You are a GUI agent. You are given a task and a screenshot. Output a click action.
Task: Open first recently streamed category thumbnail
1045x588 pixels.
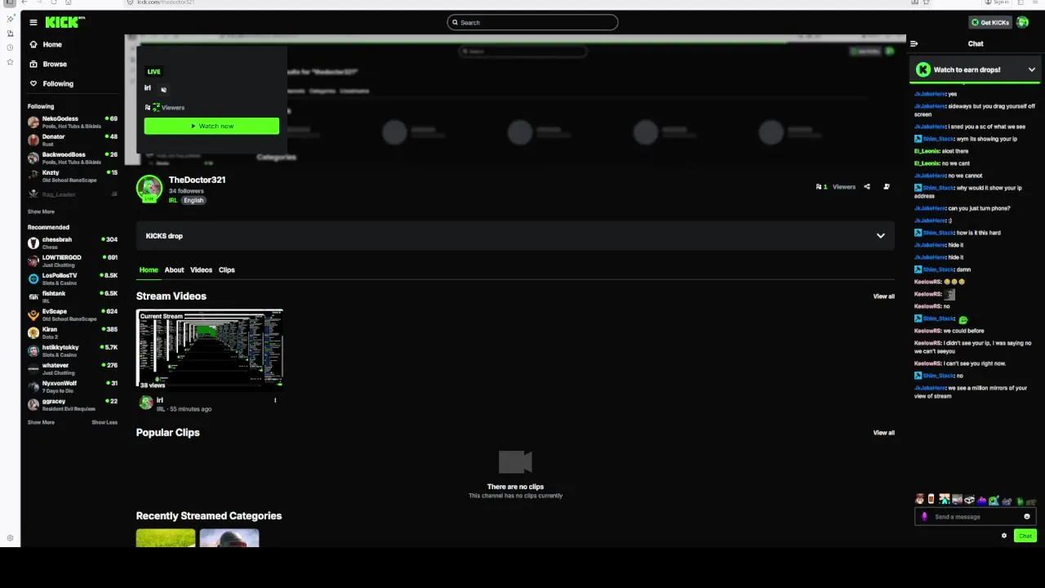coord(166,538)
